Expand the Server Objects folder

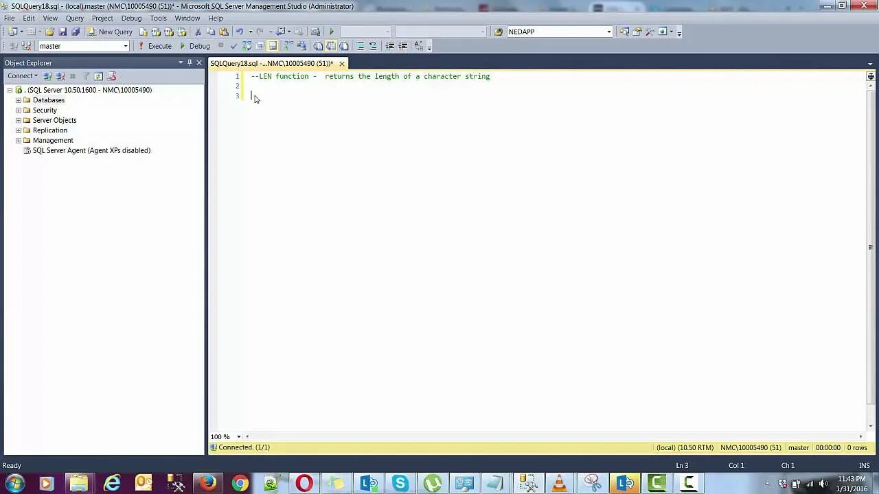19,120
